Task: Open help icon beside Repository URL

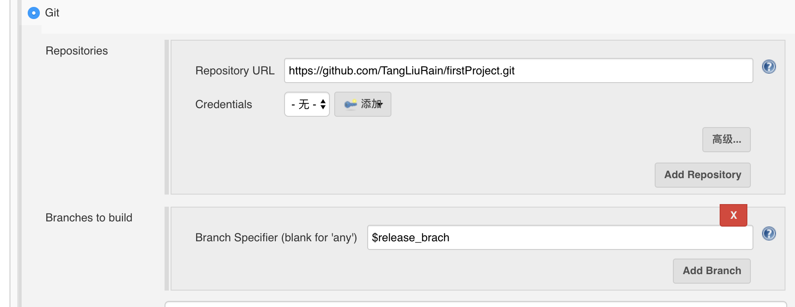Action: click(x=769, y=67)
